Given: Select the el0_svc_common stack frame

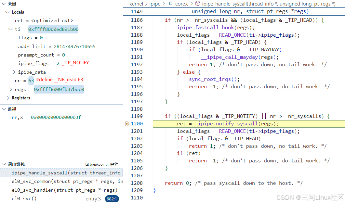Looking at the screenshot, I should [61, 182].
